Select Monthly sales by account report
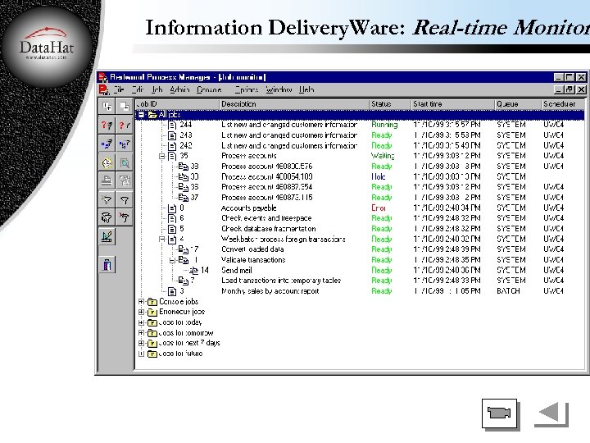The image size is (590, 443). 270,291
